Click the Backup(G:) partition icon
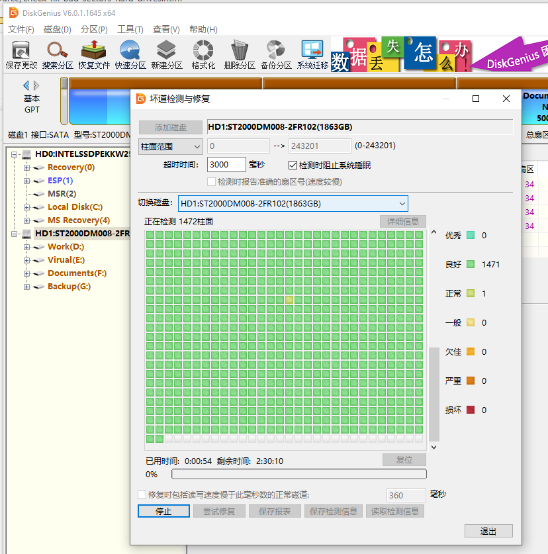Screen dimensions: 548x554 point(39,287)
